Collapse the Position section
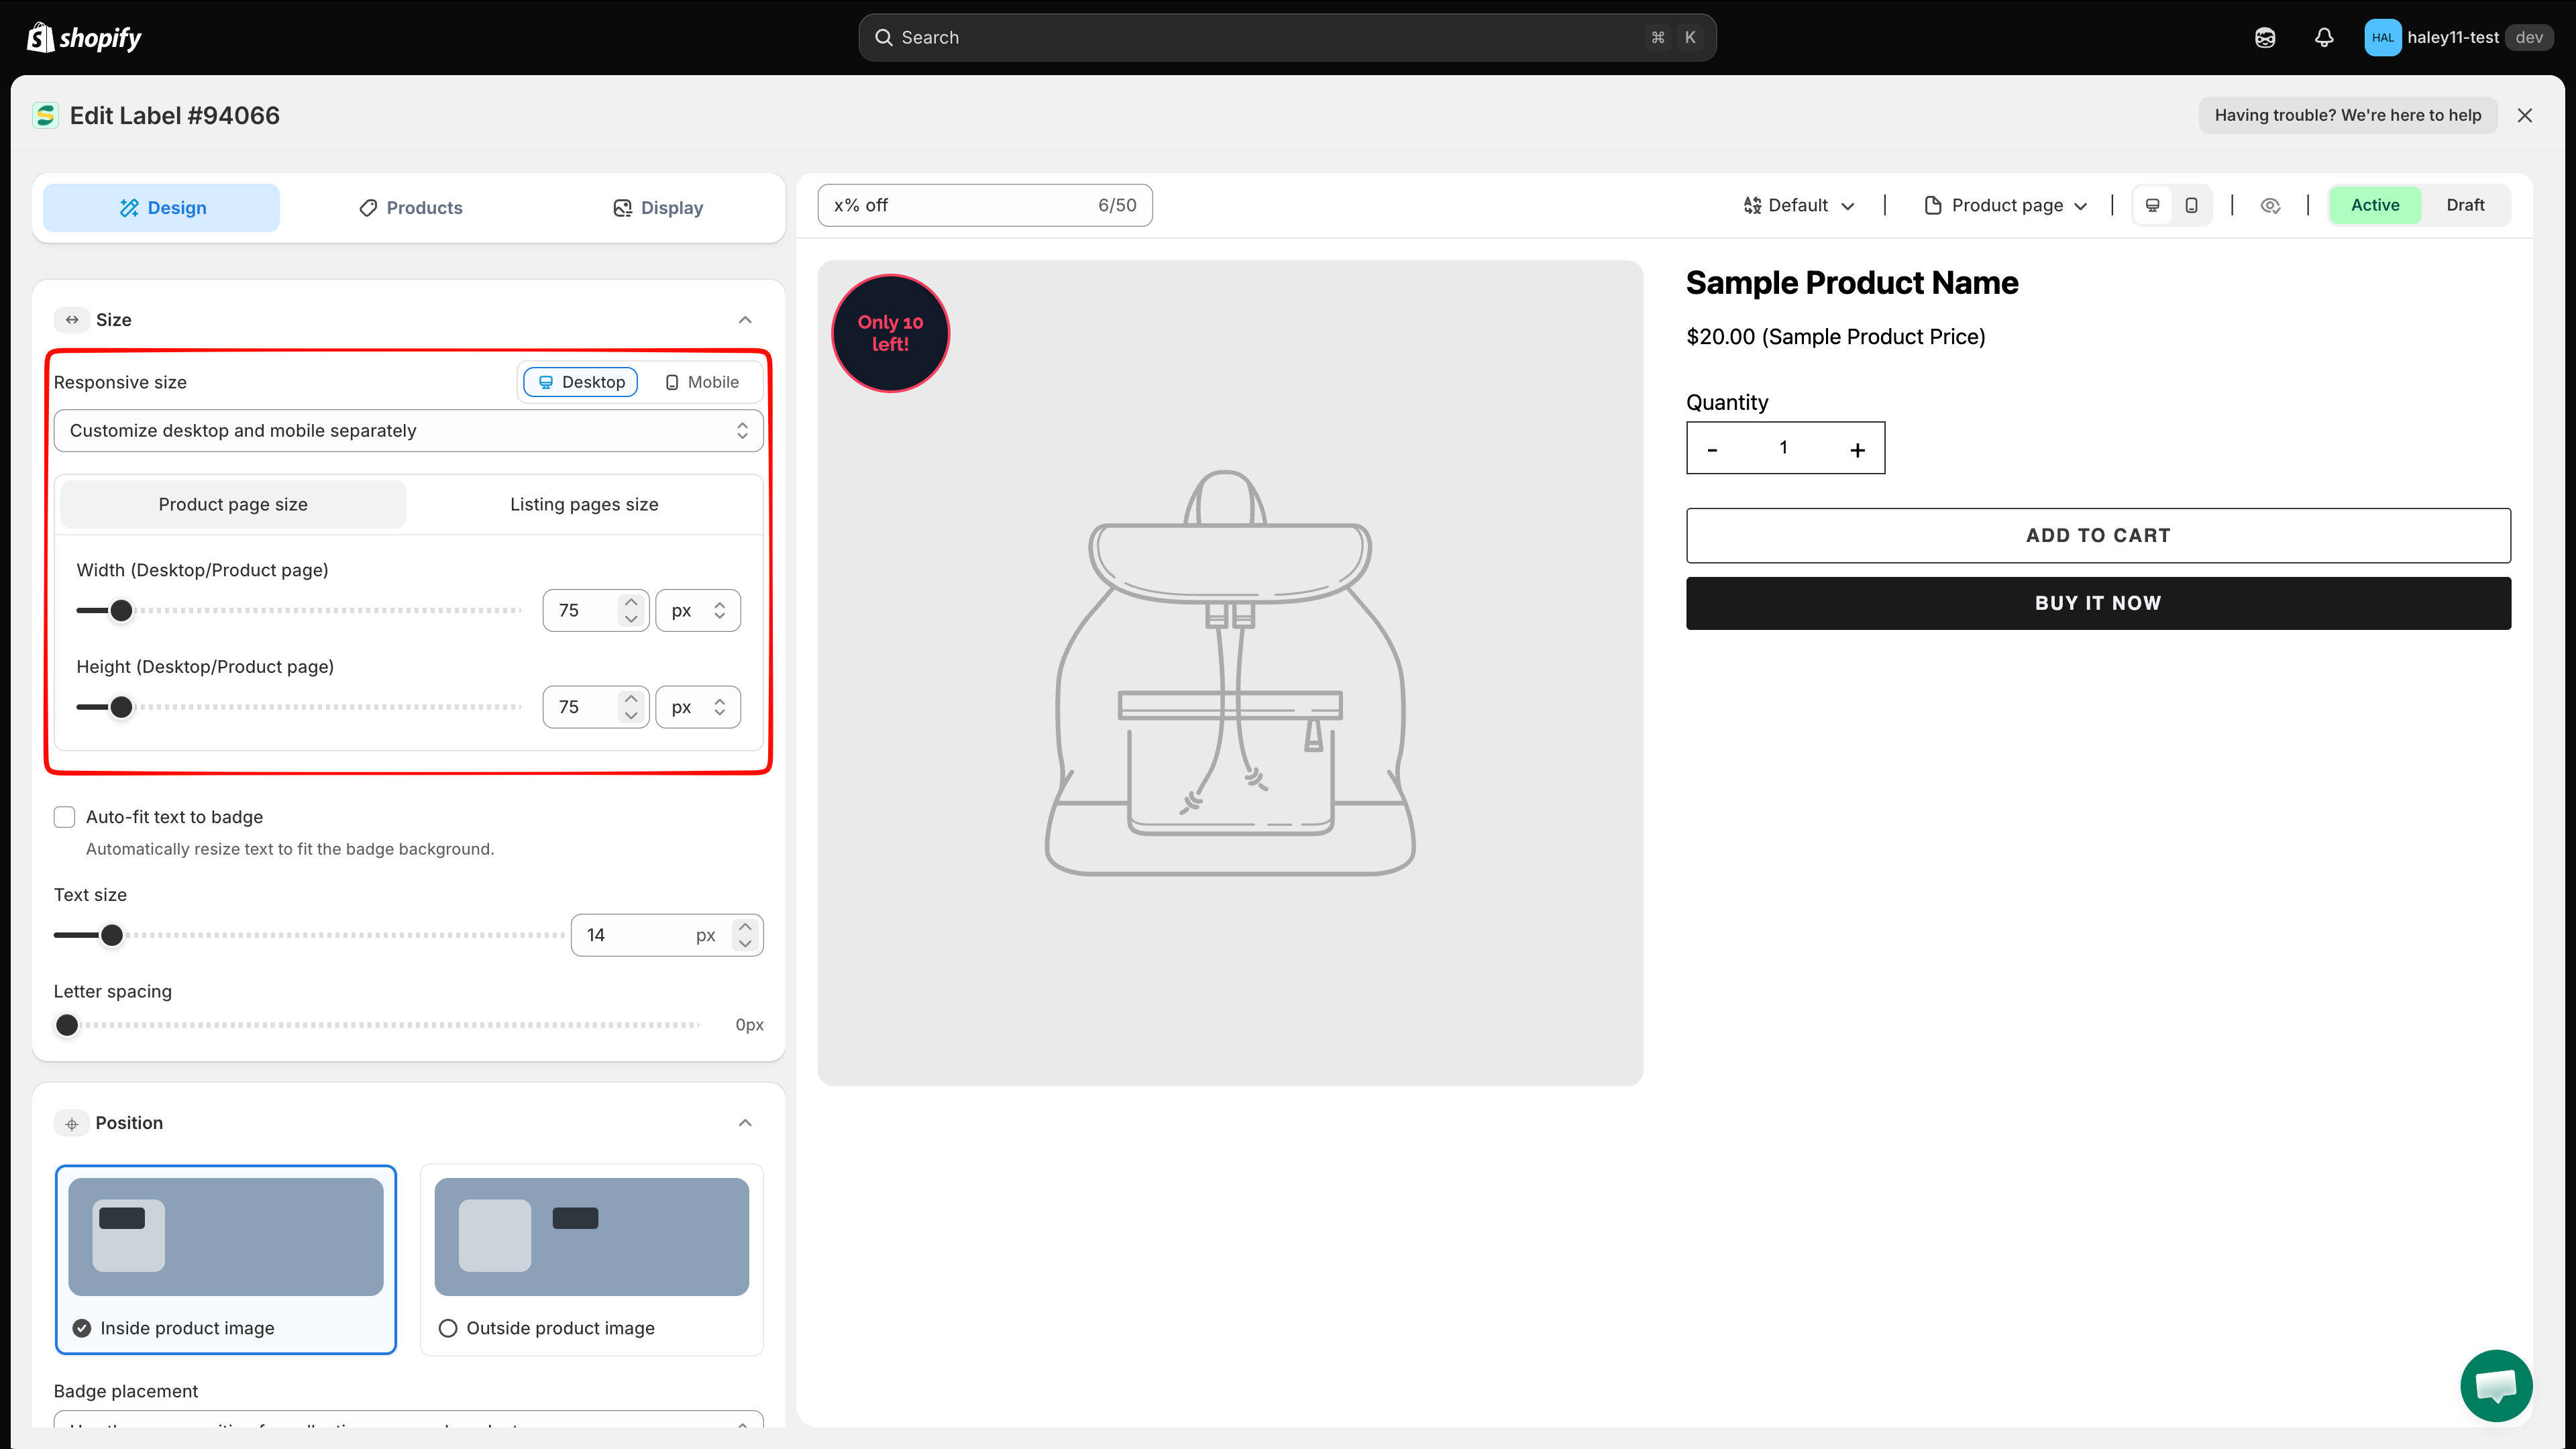 coord(745,1123)
